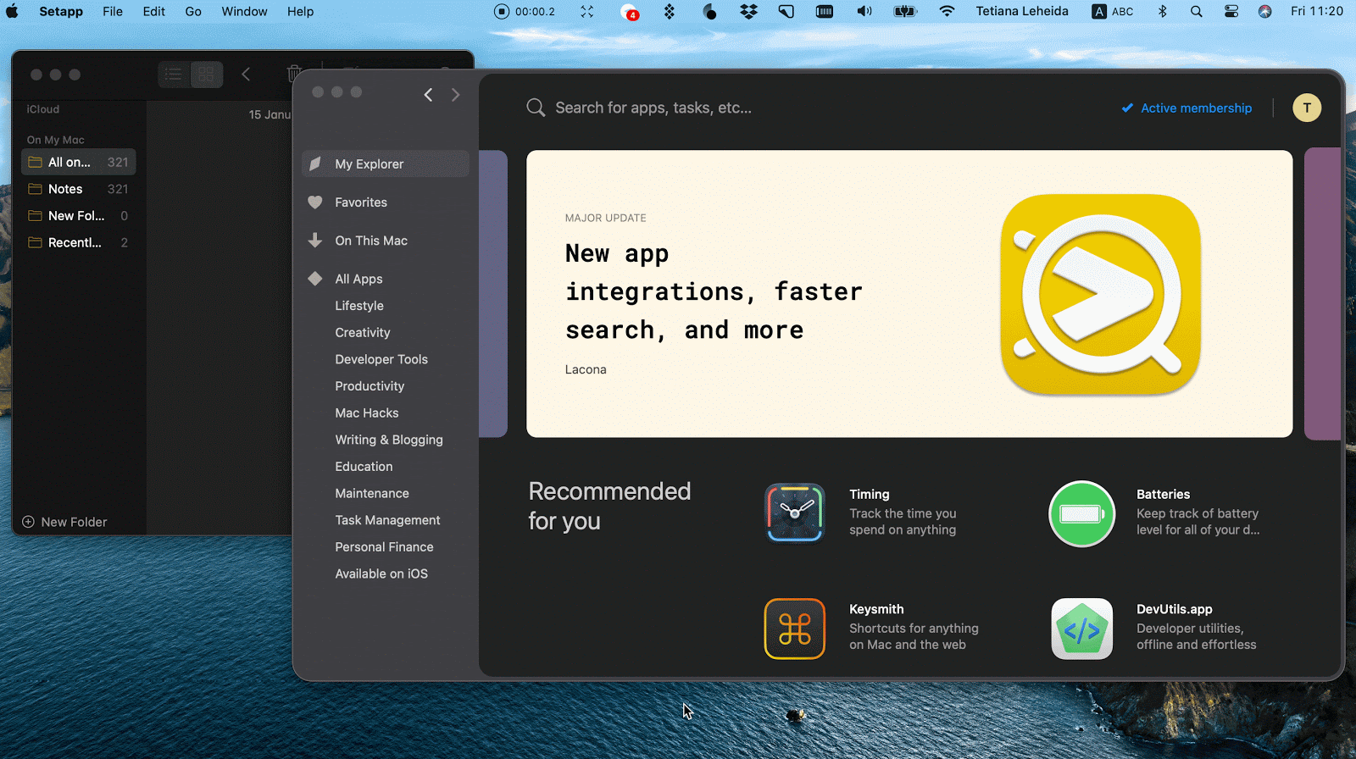Open Available on iOS category
This screenshot has height=759, width=1356.
click(381, 573)
